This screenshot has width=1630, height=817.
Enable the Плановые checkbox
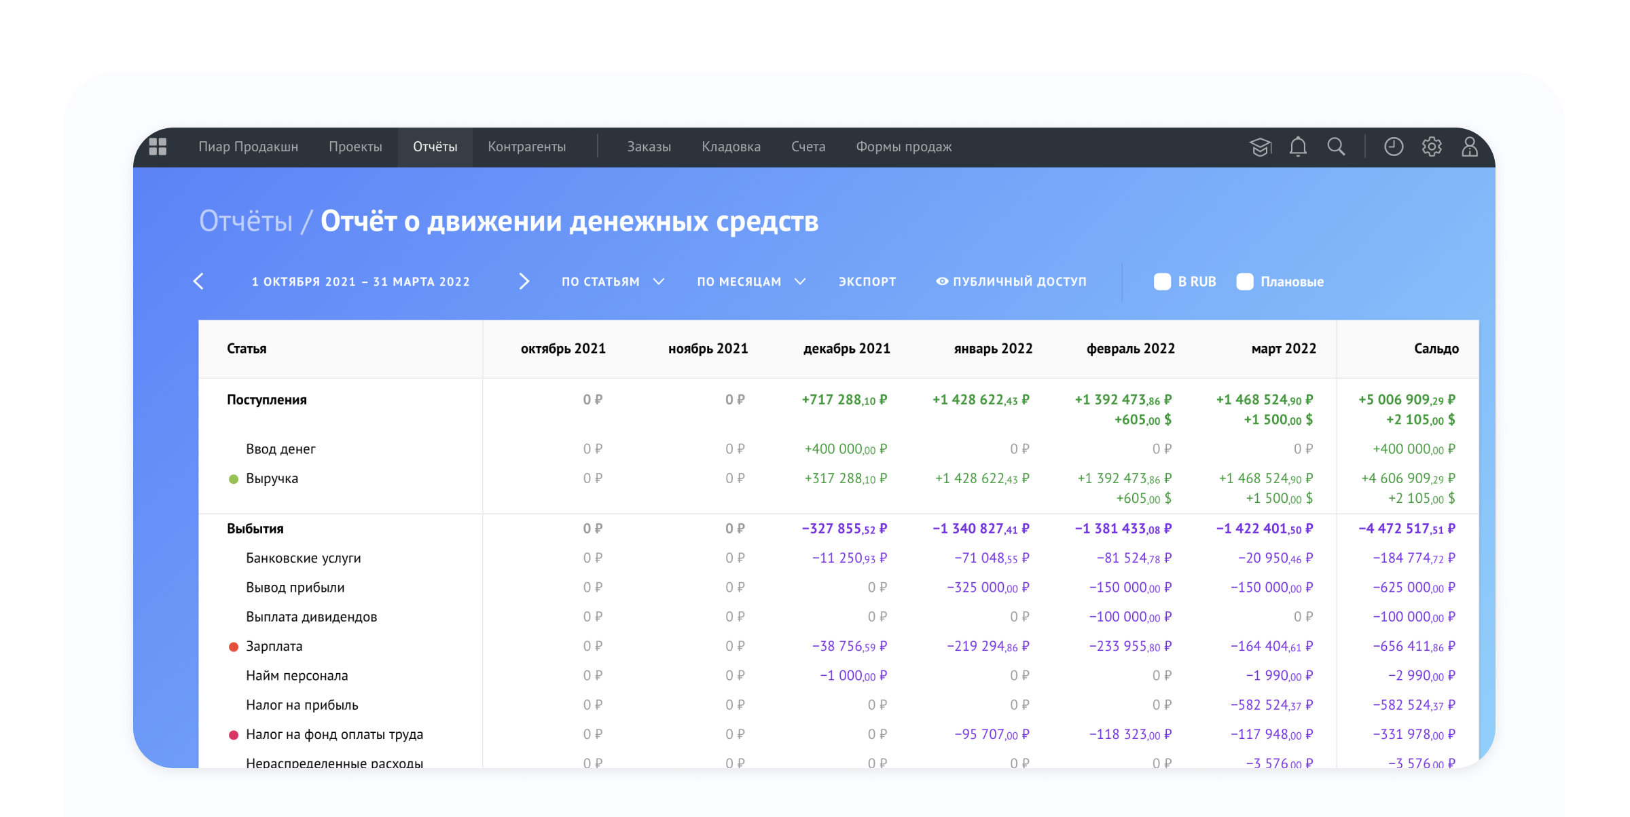[x=1245, y=282]
